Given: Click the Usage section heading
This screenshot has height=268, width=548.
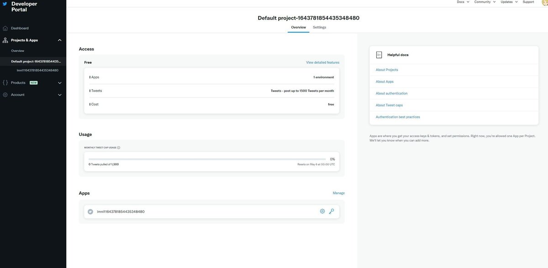Looking at the screenshot, I should point(85,134).
